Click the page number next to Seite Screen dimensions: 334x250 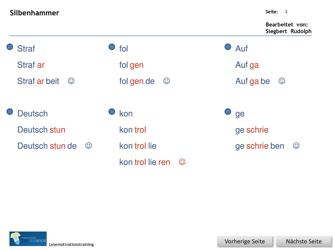(286, 12)
